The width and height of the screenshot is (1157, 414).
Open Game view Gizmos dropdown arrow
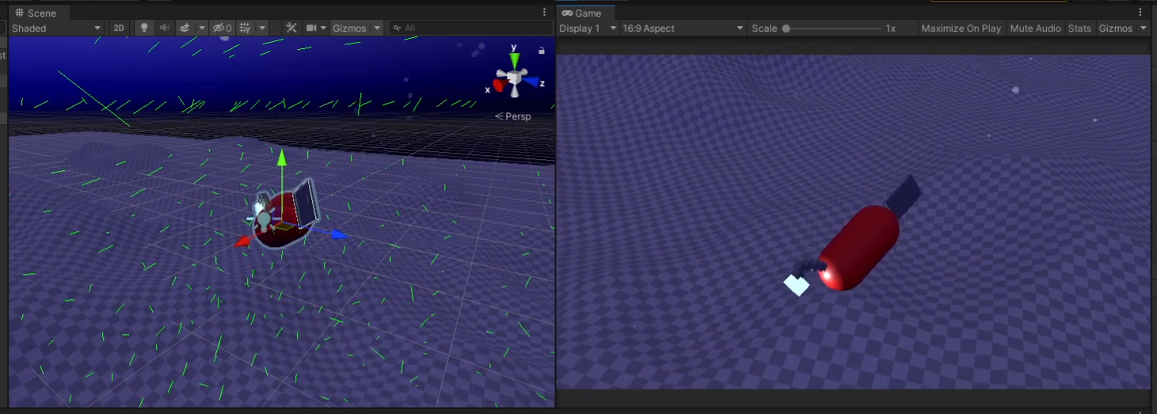pos(1143,28)
